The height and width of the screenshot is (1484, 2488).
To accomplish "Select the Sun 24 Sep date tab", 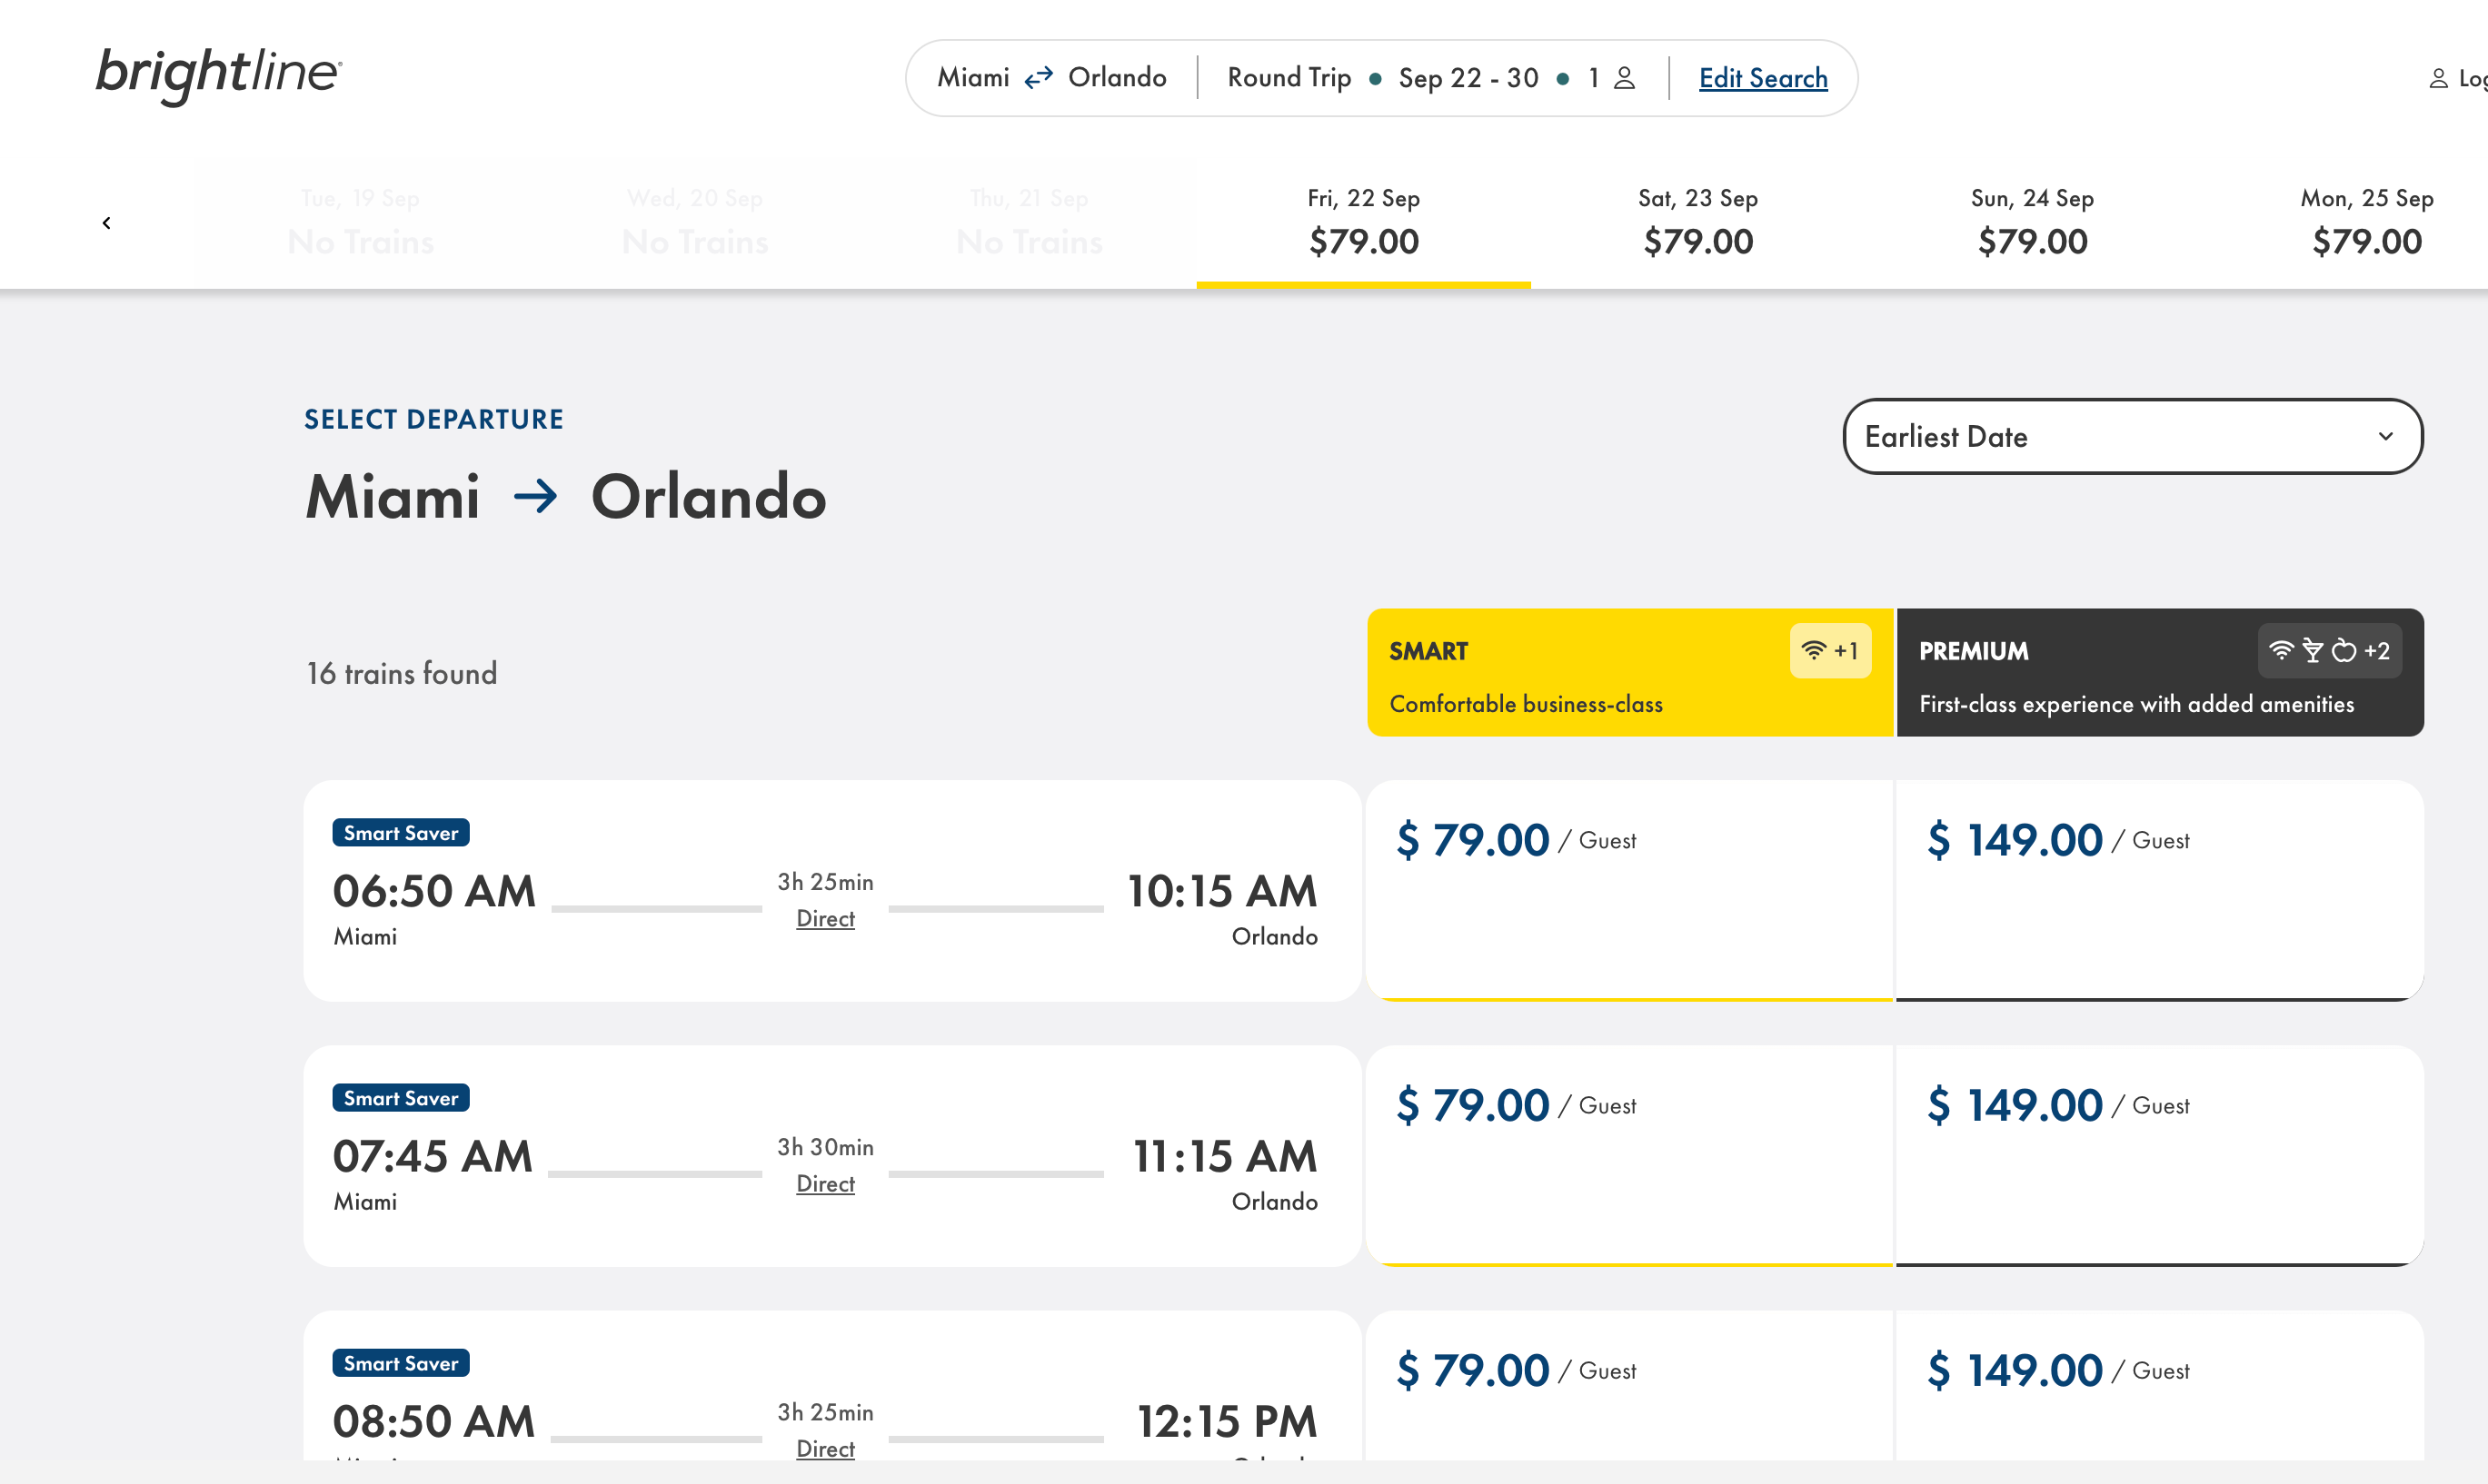I will pos(2032,222).
